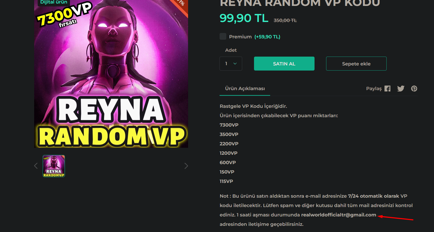Share product on Pinterest
434x232 pixels.
pos(414,89)
